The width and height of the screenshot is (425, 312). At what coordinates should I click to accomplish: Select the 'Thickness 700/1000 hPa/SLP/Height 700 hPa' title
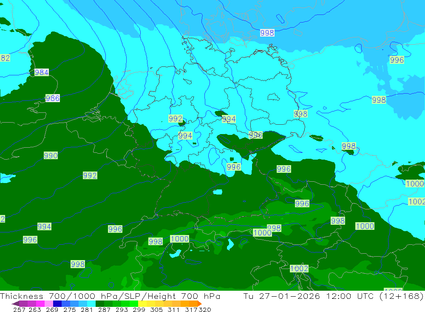pyautogui.click(x=110, y=296)
